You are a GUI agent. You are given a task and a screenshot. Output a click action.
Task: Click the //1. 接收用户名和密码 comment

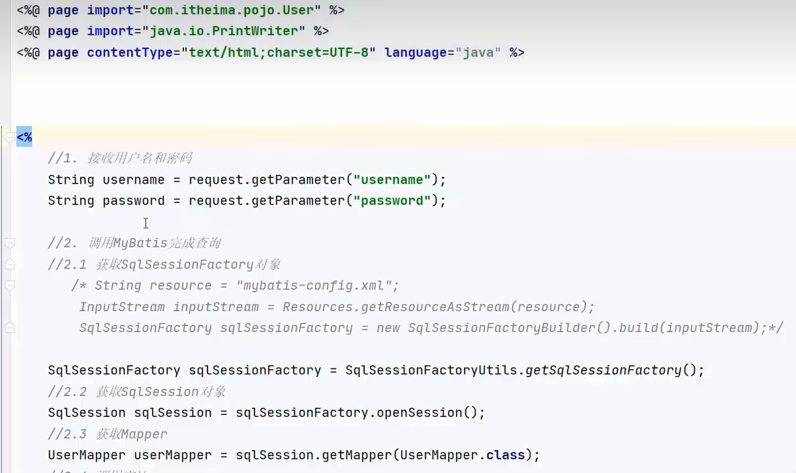119,159
